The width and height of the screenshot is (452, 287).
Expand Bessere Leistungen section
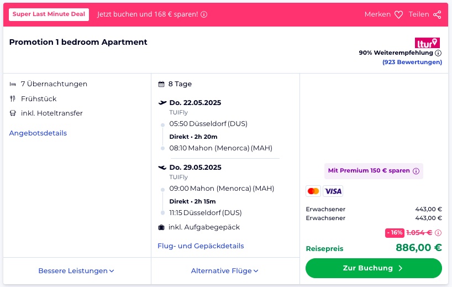tap(76, 271)
